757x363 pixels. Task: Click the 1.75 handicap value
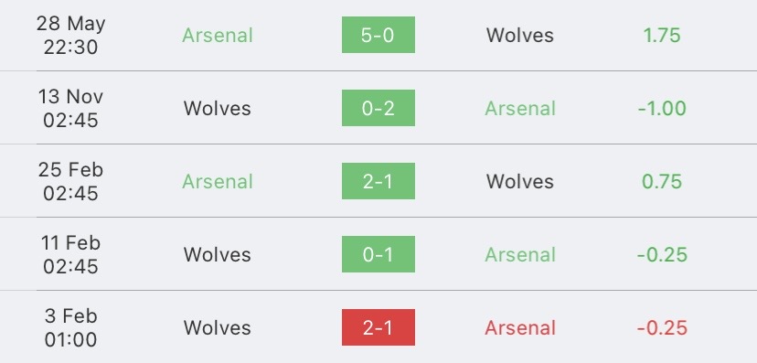[662, 36]
